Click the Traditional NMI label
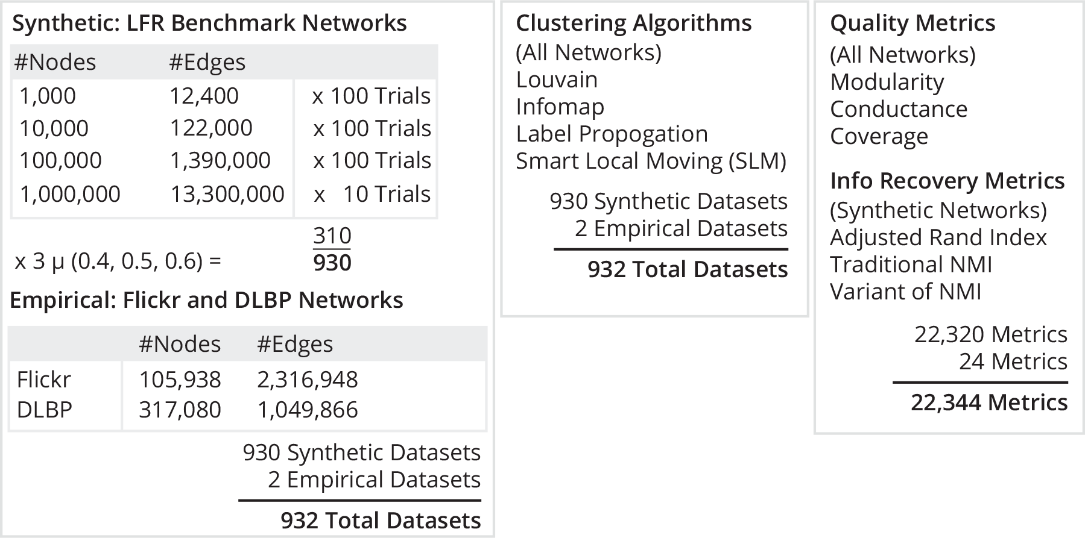This screenshot has width=1085, height=538. (x=911, y=265)
